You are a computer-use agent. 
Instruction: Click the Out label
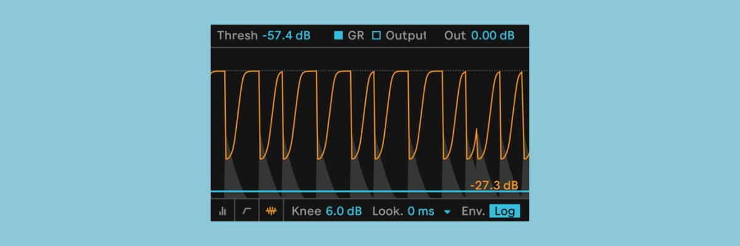455,36
